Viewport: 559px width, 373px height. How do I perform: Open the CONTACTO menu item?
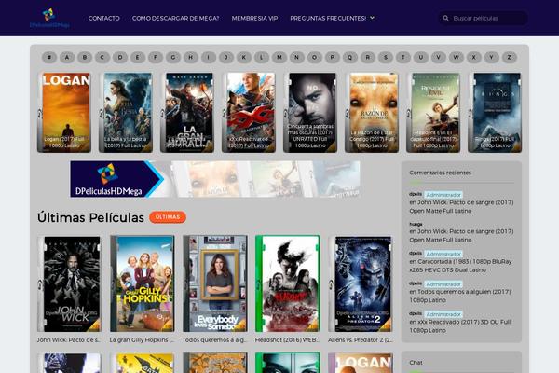(104, 18)
